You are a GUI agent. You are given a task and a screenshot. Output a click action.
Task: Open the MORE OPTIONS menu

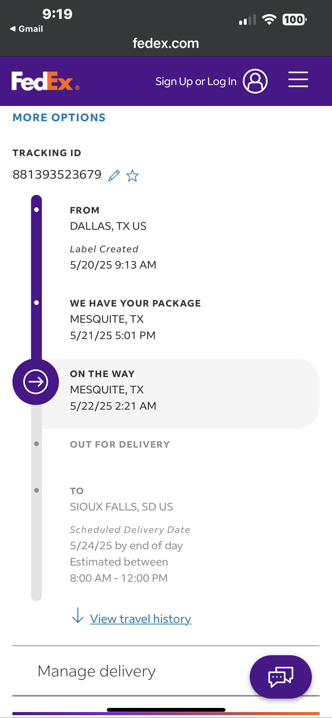(59, 118)
